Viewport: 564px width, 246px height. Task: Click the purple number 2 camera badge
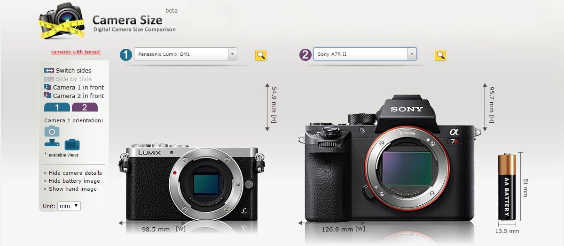[305, 55]
